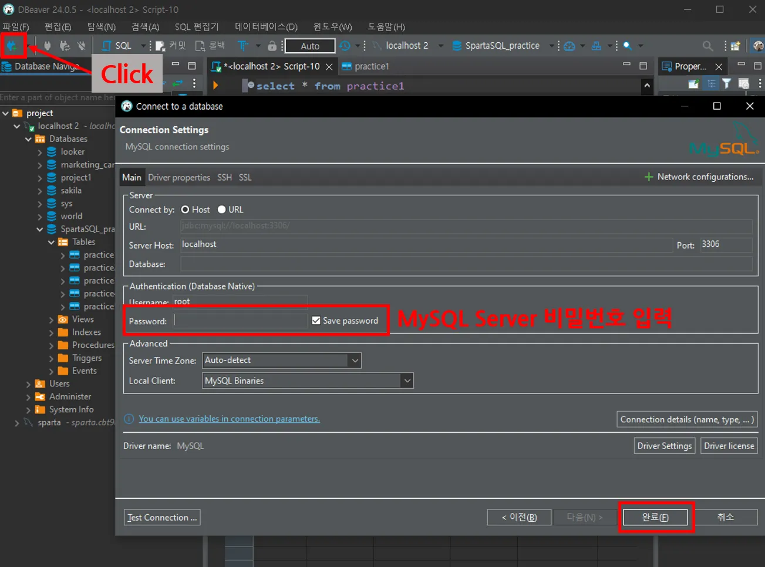The height and width of the screenshot is (567, 765).
Task: Click the Administer folder icon
Action: click(40, 397)
